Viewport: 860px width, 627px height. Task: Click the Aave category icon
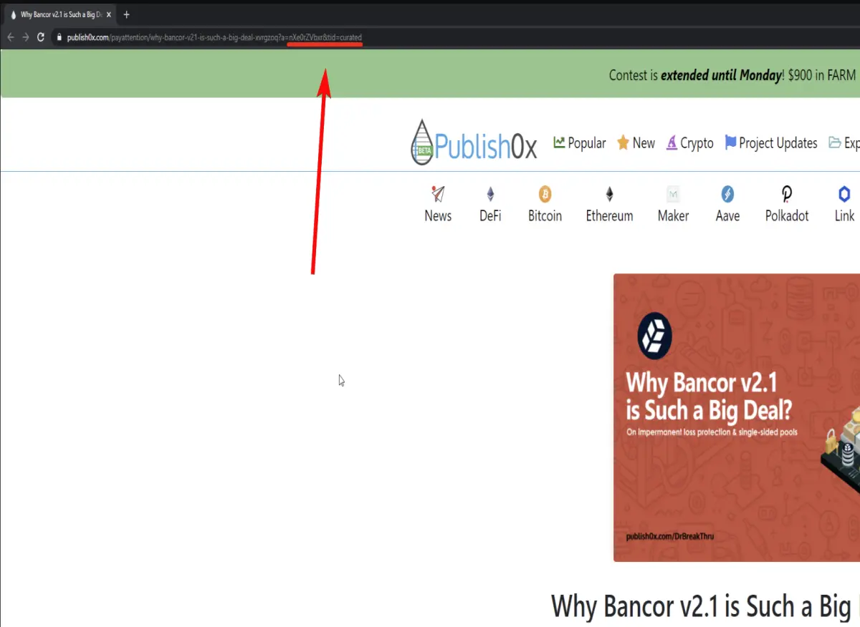[x=727, y=194]
